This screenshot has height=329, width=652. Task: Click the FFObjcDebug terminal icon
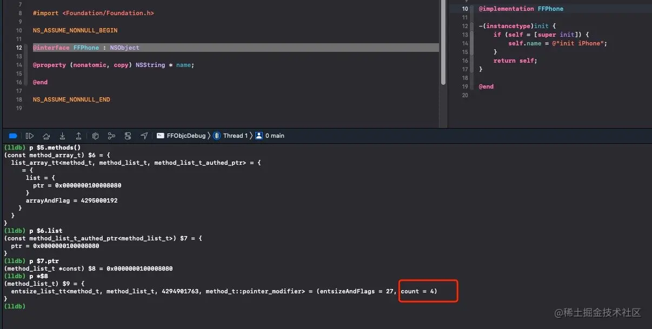(x=161, y=136)
